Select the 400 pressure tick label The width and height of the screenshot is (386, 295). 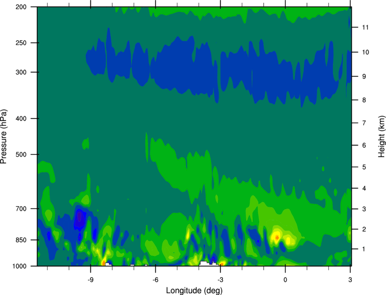point(21,118)
